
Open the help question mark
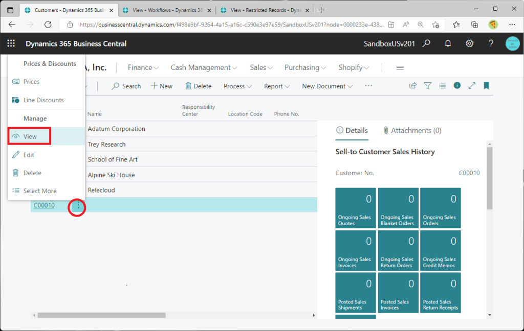click(x=491, y=43)
